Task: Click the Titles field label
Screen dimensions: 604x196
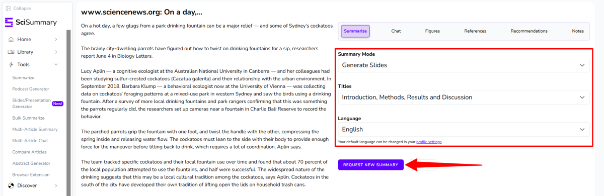Action: pyautogui.click(x=345, y=86)
